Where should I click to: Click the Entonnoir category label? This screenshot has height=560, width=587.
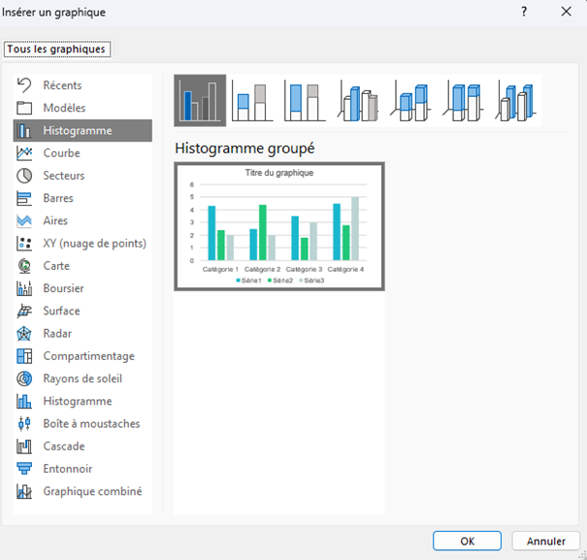[67, 469]
